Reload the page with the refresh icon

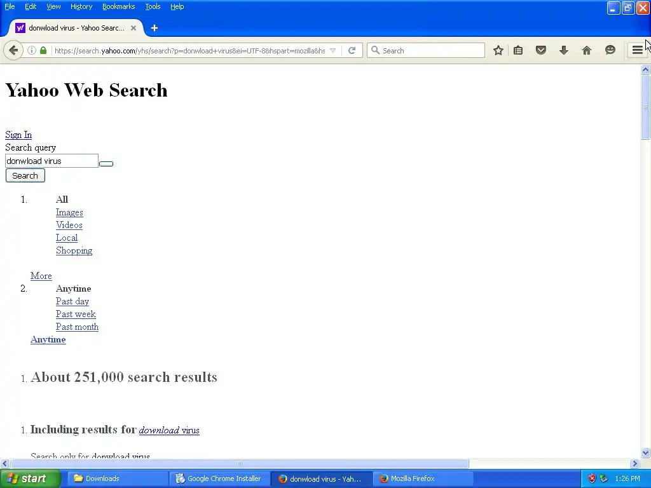click(352, 51)
